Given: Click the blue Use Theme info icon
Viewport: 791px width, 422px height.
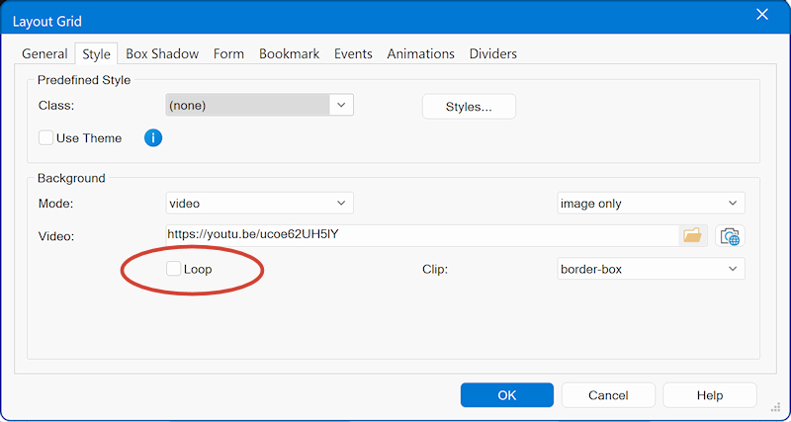Looking at the screenshot, I should (x=153, y=137).
